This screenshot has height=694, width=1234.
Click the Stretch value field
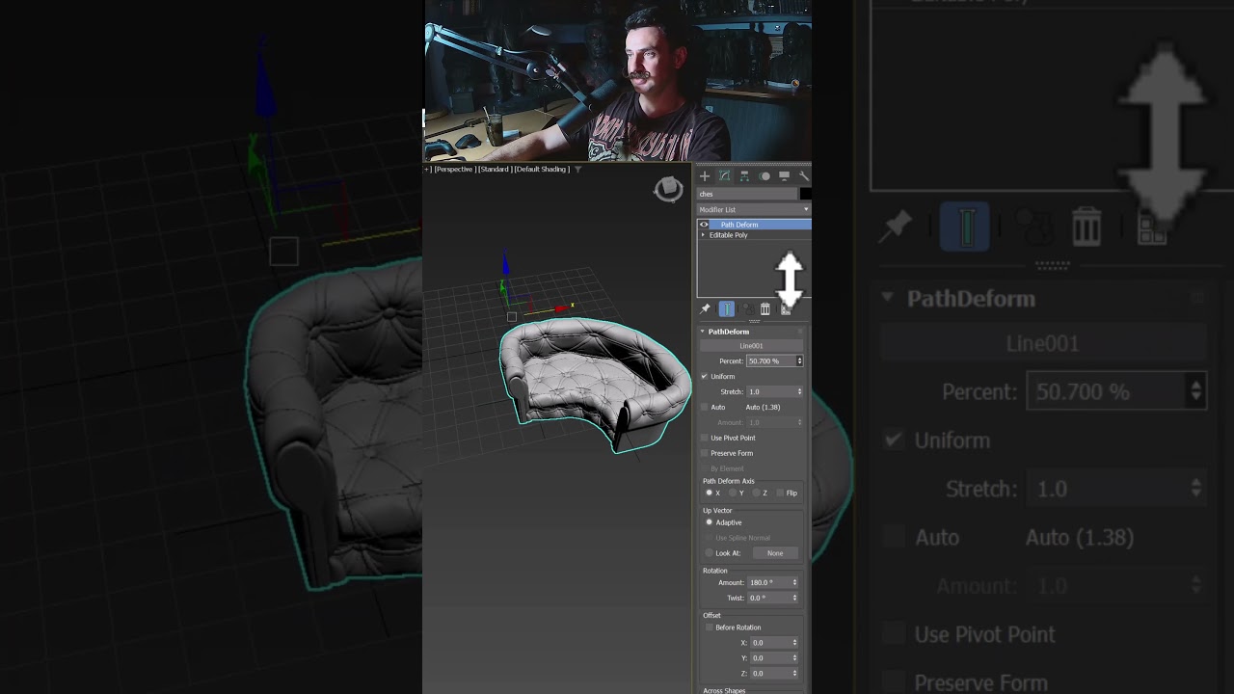pyautogui.click(x=770, y=392)
